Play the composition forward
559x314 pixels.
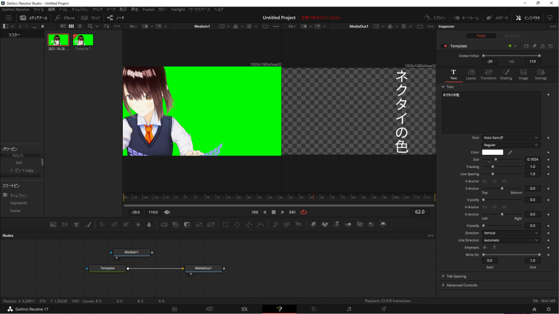tap(283, 212)
